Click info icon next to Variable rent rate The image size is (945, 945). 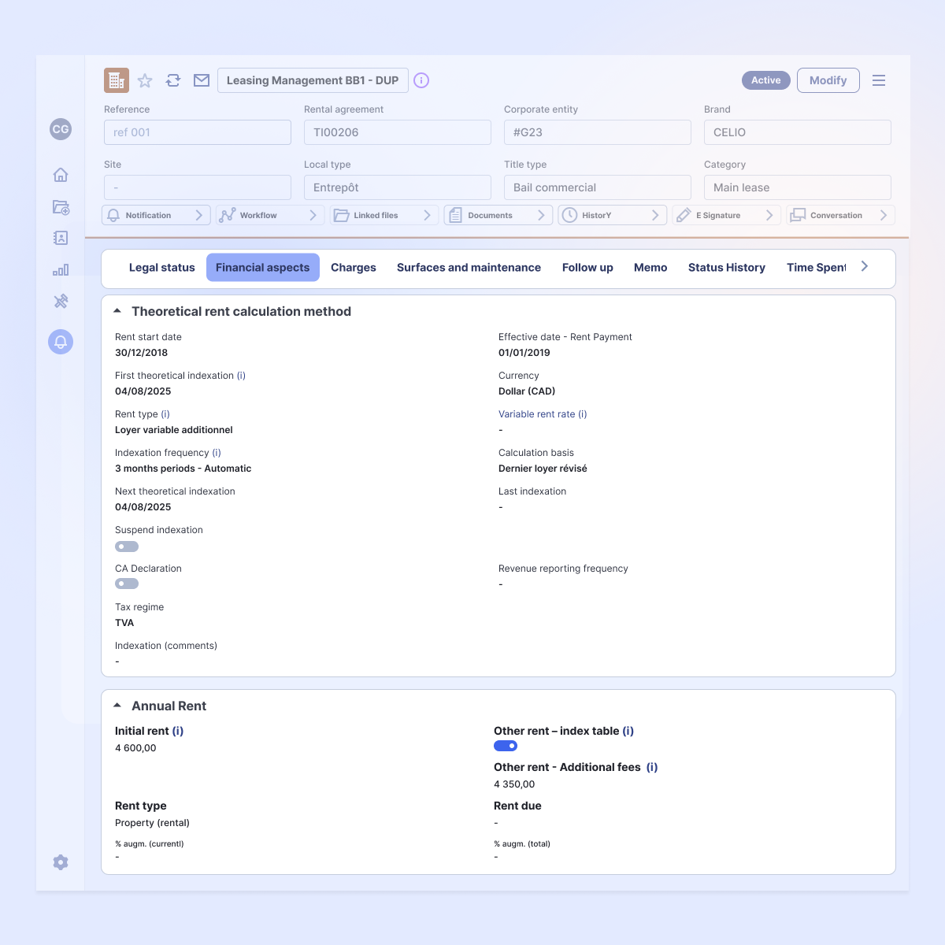point(583,414)
